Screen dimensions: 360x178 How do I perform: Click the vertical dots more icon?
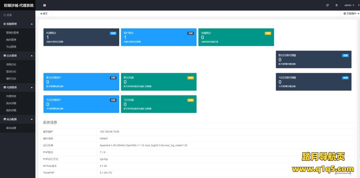tap(359, 5)
